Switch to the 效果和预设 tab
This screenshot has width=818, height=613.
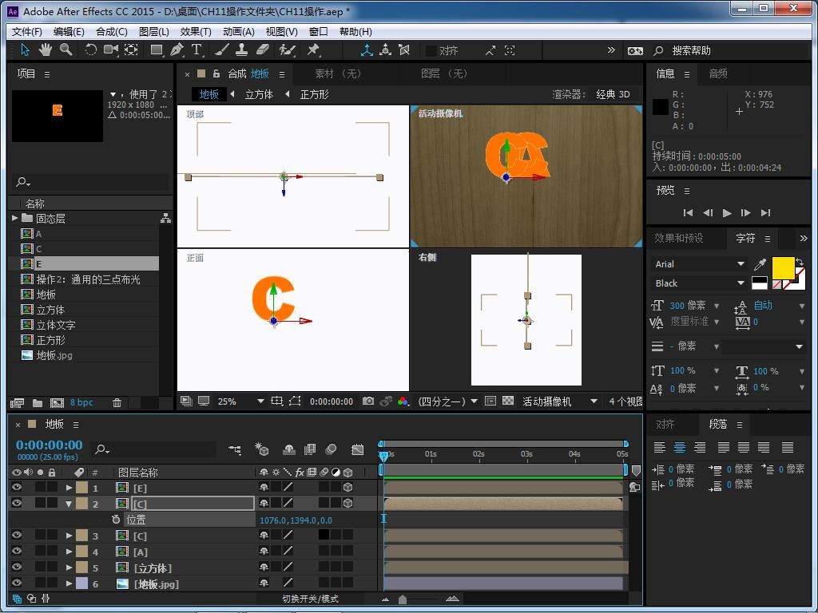[x=678, y=238]
